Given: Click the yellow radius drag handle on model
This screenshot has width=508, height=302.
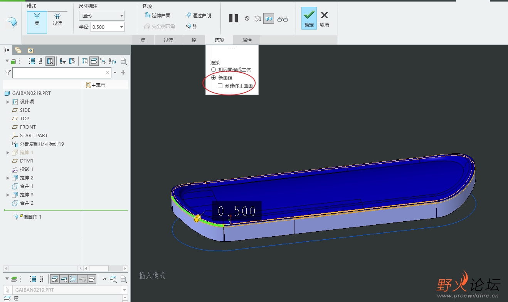Looking at the screenshot, I should click(x=197, y=219).
